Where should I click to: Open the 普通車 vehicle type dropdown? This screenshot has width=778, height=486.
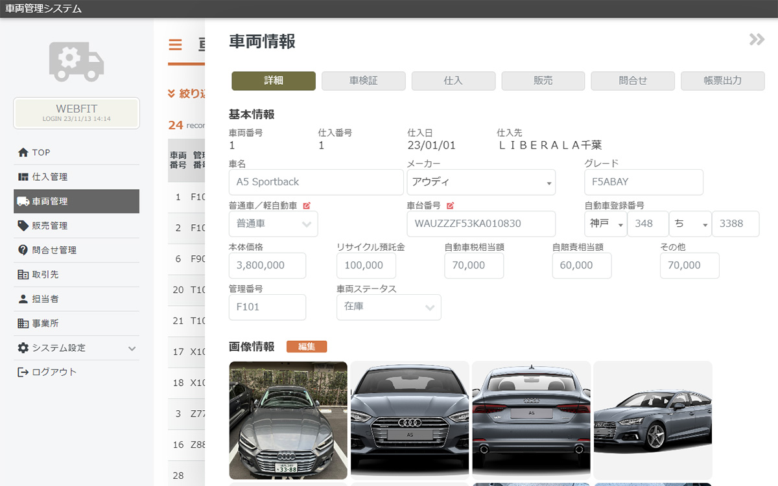click(274, 224)
